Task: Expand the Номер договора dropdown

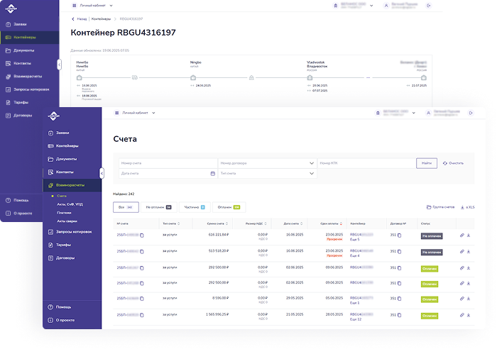Action: [311, 163]
